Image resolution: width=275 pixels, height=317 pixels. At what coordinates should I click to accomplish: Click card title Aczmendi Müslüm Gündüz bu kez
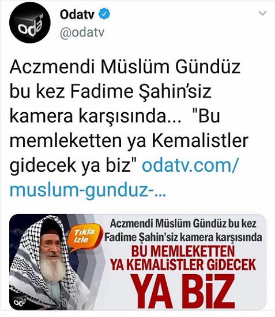tap(183, 224)
